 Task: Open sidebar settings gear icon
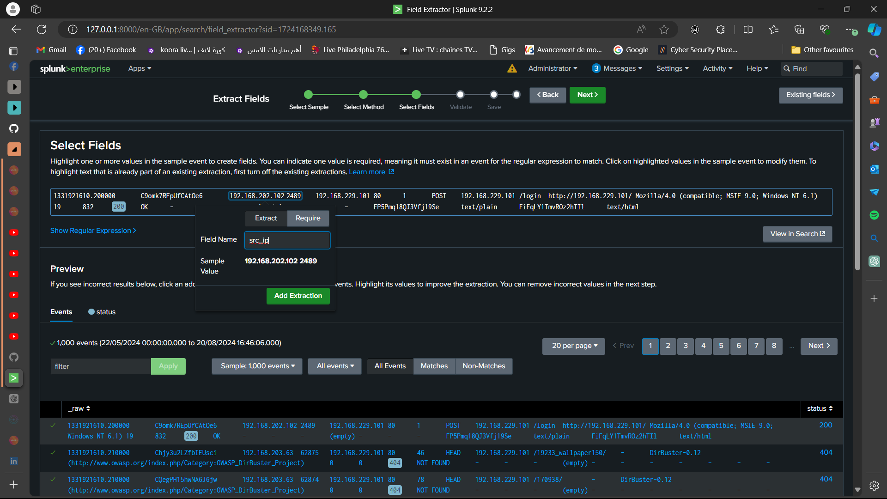pos(874,486)
